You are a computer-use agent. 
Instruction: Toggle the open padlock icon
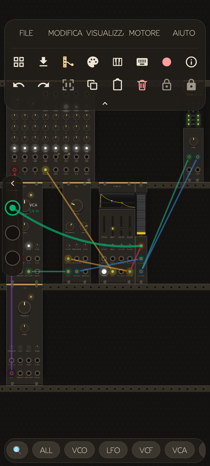point(166,85)
